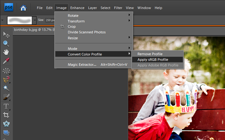225x140 pixels.
Task: Click the brush stroke preview thumbnail
Action: (20, 20)
